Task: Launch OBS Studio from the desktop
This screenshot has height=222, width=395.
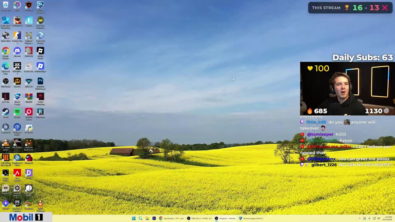Action: click(6, 83)
